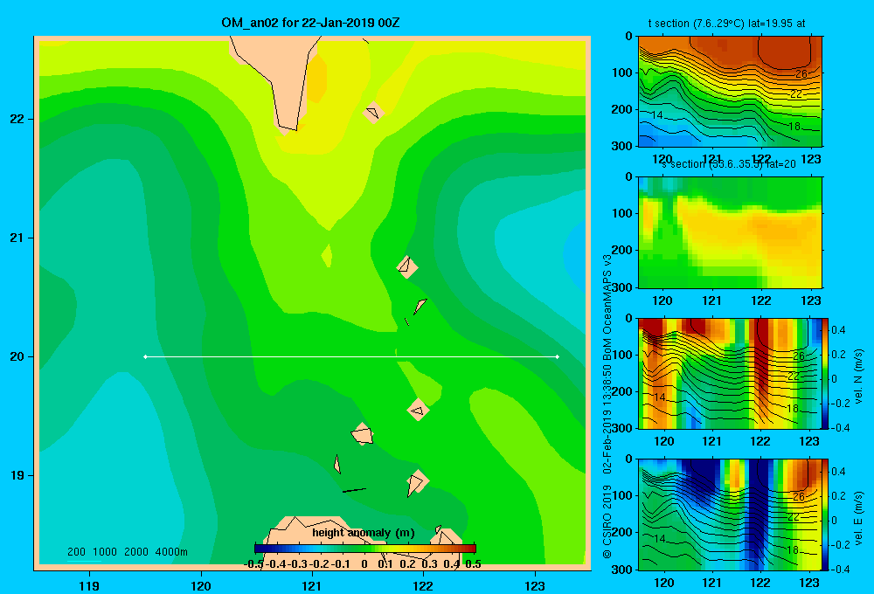
Task: Click the map title 'OM_an02 for 22-Jan-2019 00Z'
Action: 310,23
